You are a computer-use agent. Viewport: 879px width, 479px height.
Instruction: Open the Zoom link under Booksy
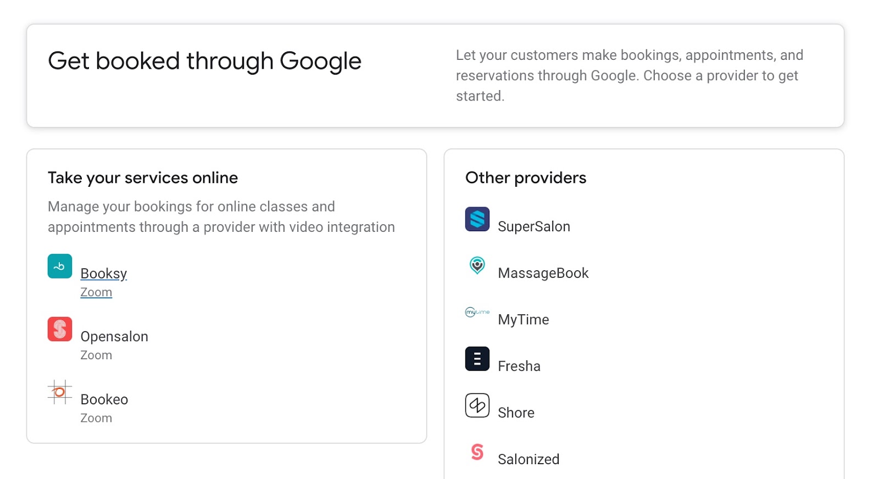point(96,292)
